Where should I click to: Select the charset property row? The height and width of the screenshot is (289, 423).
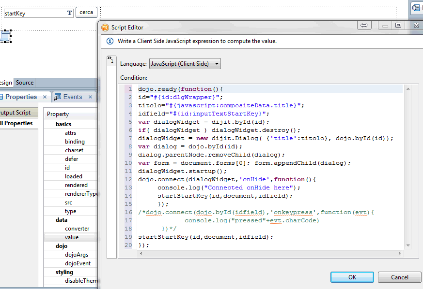71,150
